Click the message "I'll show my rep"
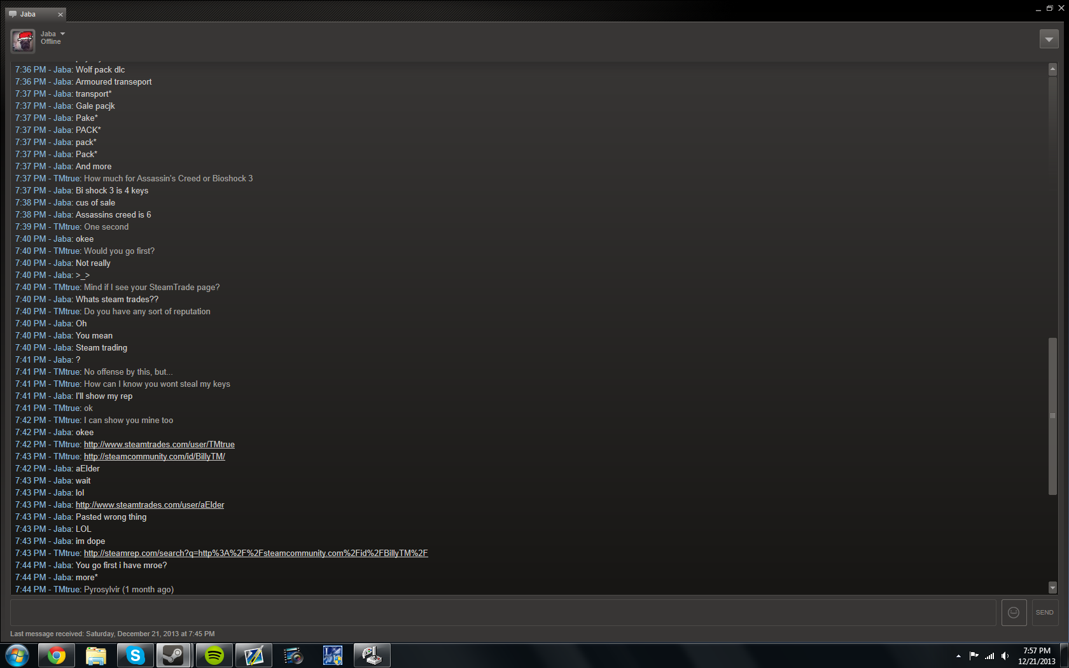 [x=104, y=396]
